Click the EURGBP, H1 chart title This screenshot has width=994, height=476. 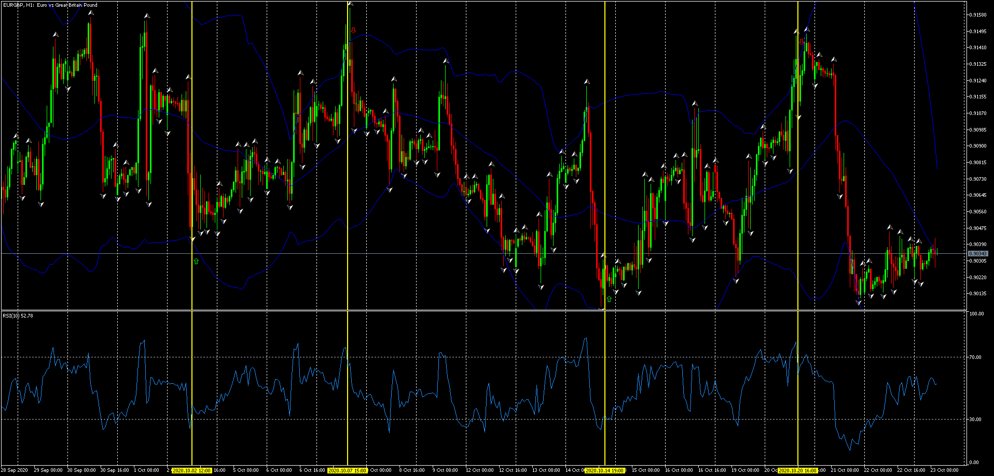pos(50,5)
